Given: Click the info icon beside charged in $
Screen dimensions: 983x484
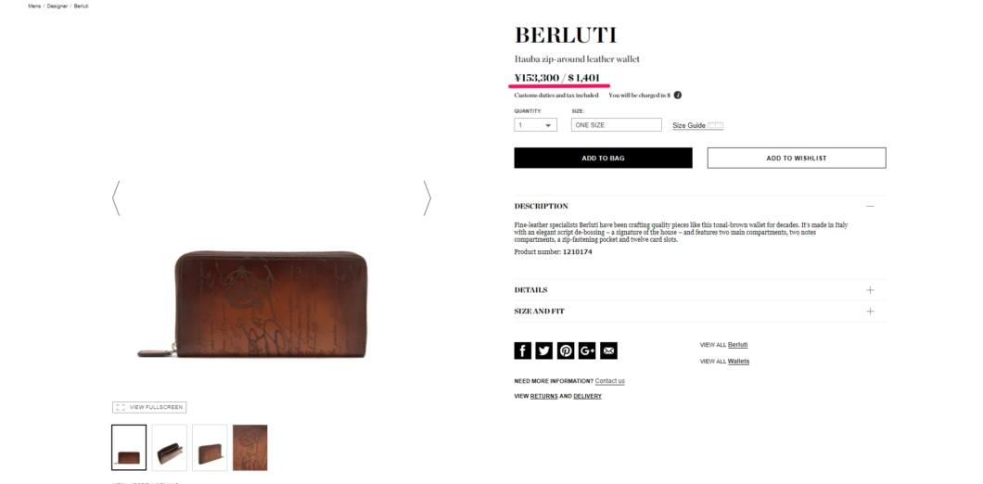Looking at the screenshot, I should (678, 96).
